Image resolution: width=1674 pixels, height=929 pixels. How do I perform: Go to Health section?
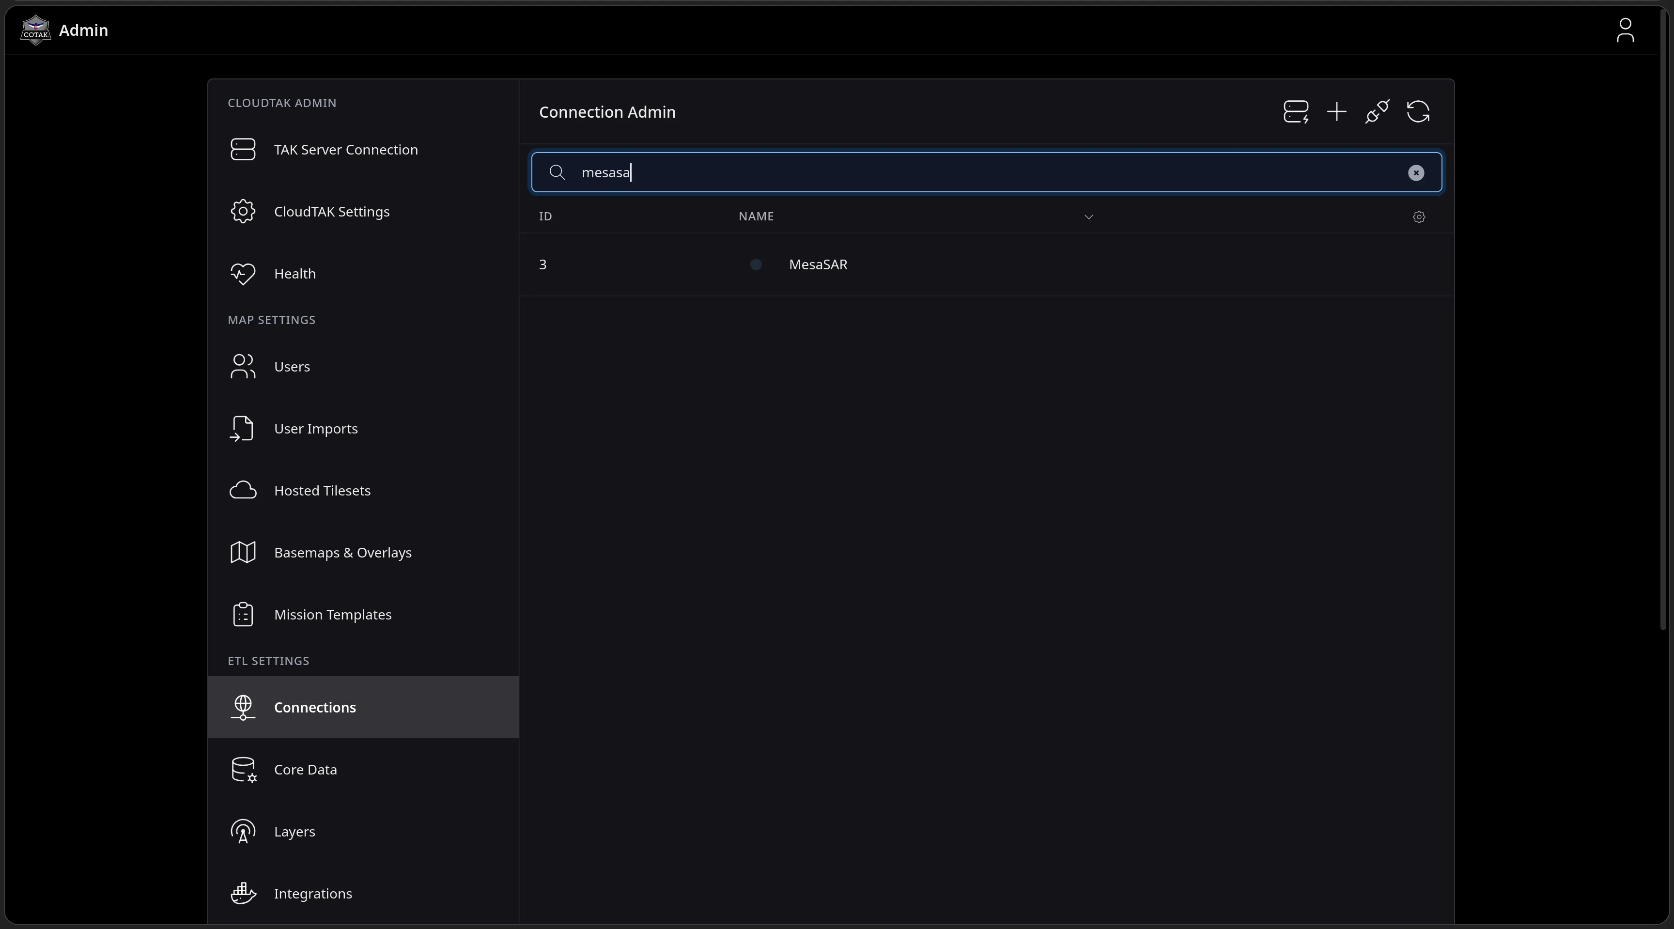click(x=363, y=274)
